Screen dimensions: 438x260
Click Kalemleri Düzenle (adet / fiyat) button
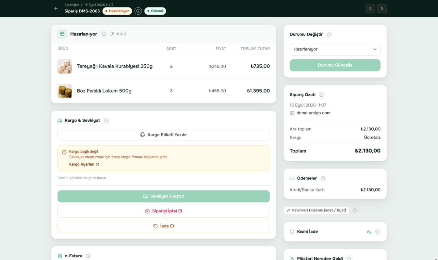pyautogui.click(x=316, y=210)
